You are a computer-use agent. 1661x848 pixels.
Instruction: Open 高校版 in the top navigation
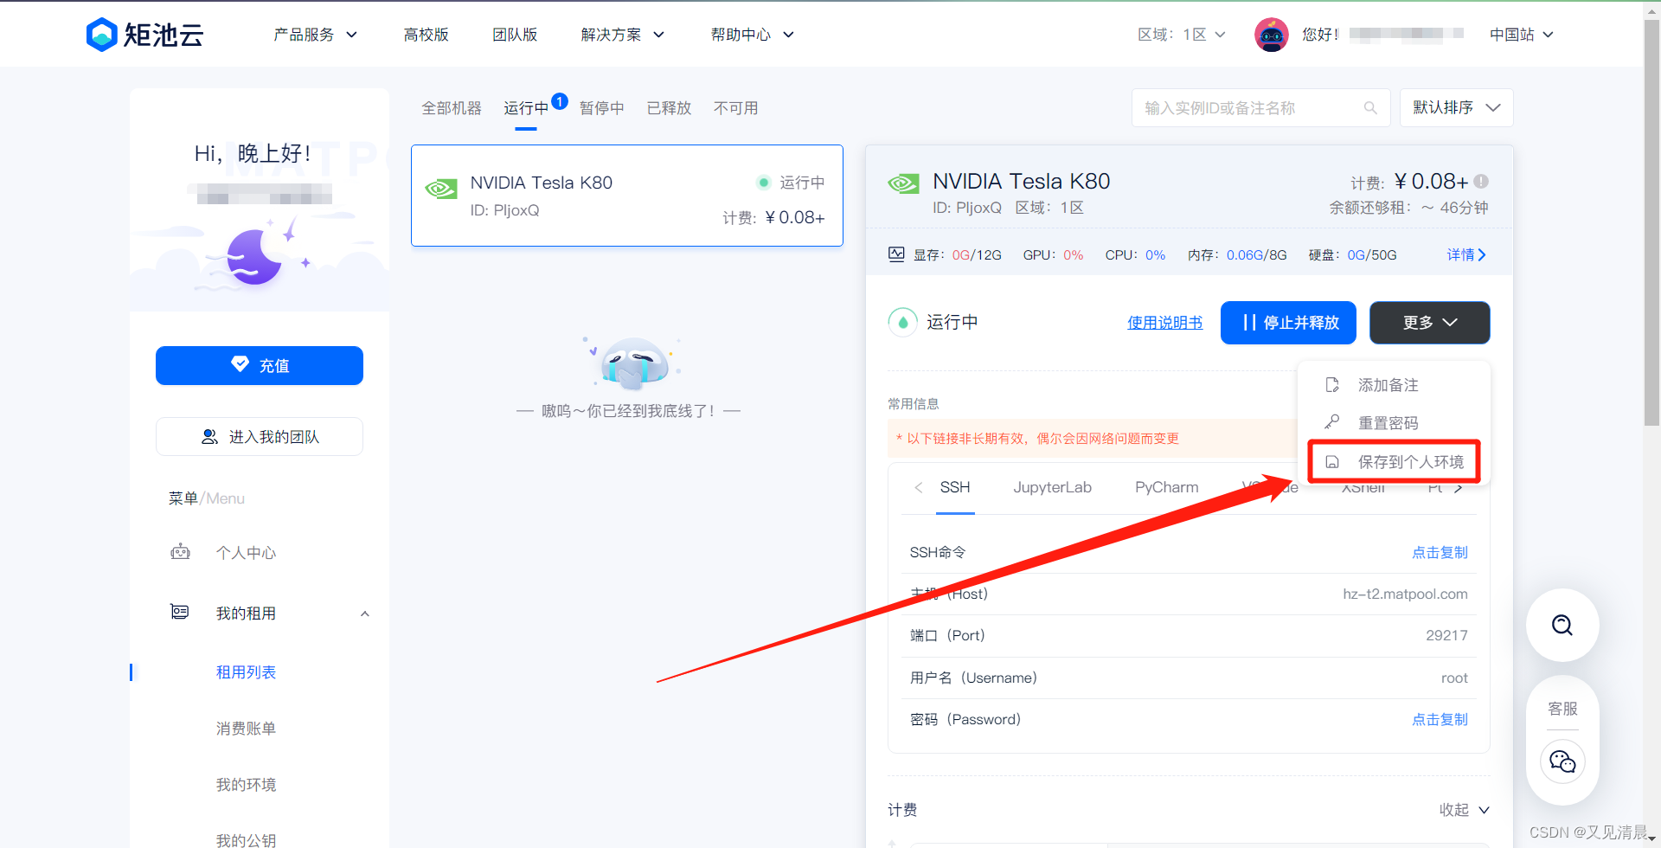[426, 35]
